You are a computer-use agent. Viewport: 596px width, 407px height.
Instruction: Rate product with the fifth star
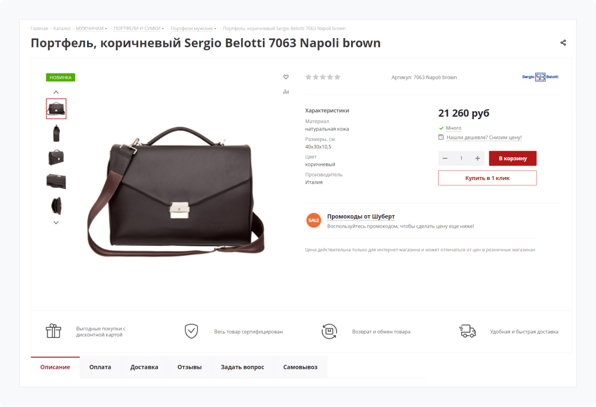point(337,77)
